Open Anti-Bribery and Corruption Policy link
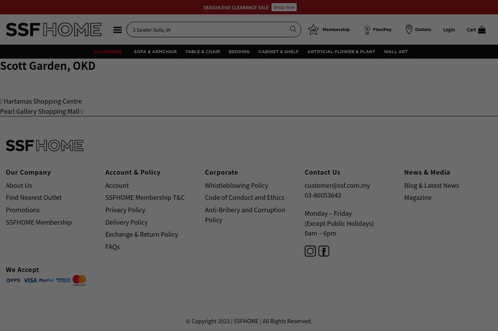Screen dimensions: 498x331 click(245, 215)
